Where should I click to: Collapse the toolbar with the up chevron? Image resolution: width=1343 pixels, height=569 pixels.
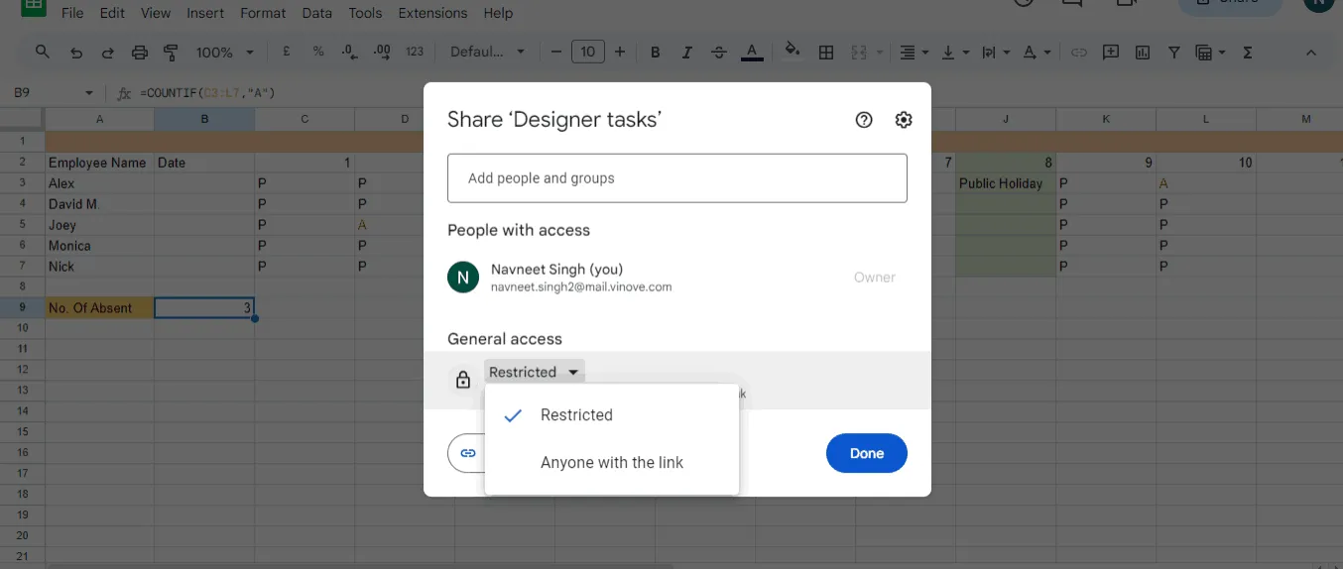point(1311,53)
